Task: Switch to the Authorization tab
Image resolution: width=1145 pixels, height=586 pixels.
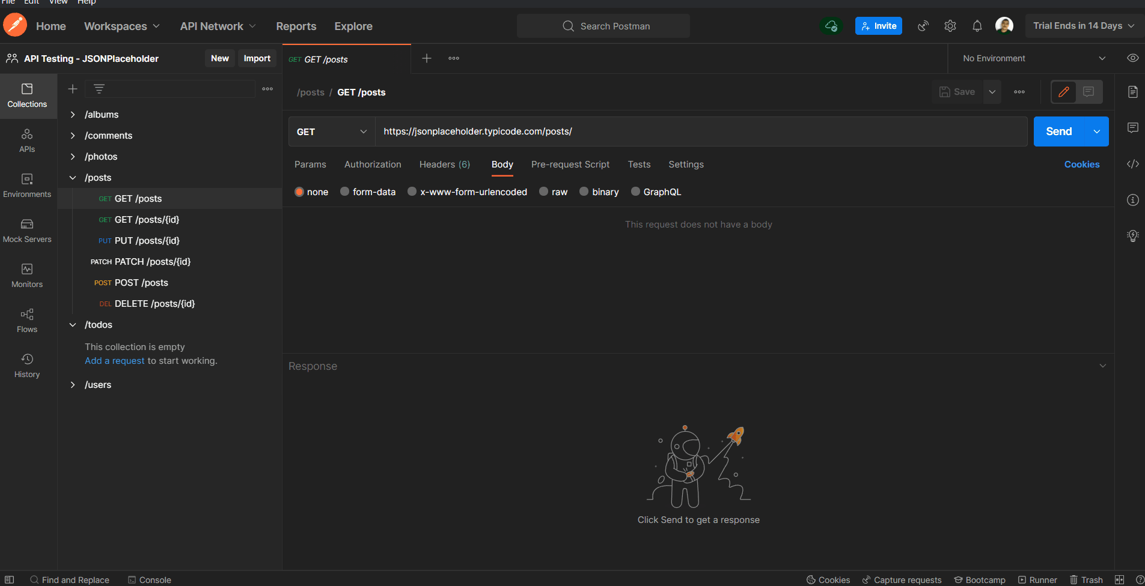Action: click(373, 165)
